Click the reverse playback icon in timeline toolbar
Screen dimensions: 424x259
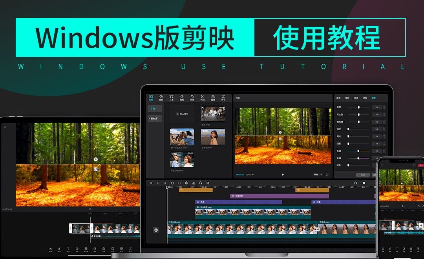pos(186,183)
